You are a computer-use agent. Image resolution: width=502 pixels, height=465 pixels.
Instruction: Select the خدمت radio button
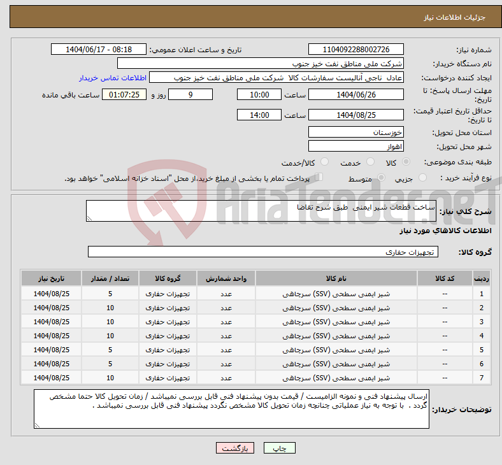tap(370, 162)
